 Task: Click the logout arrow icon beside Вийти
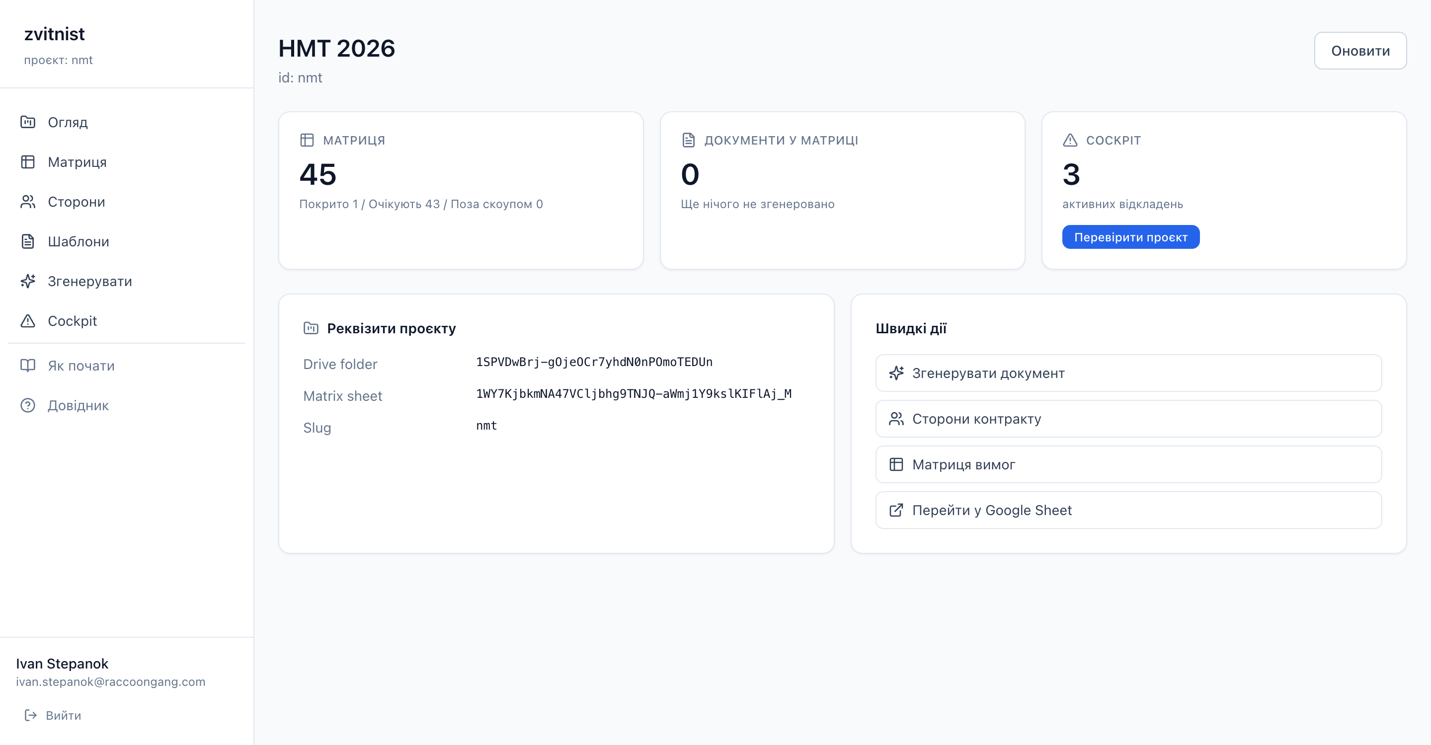pyautogui.click(x=30, y=715)
